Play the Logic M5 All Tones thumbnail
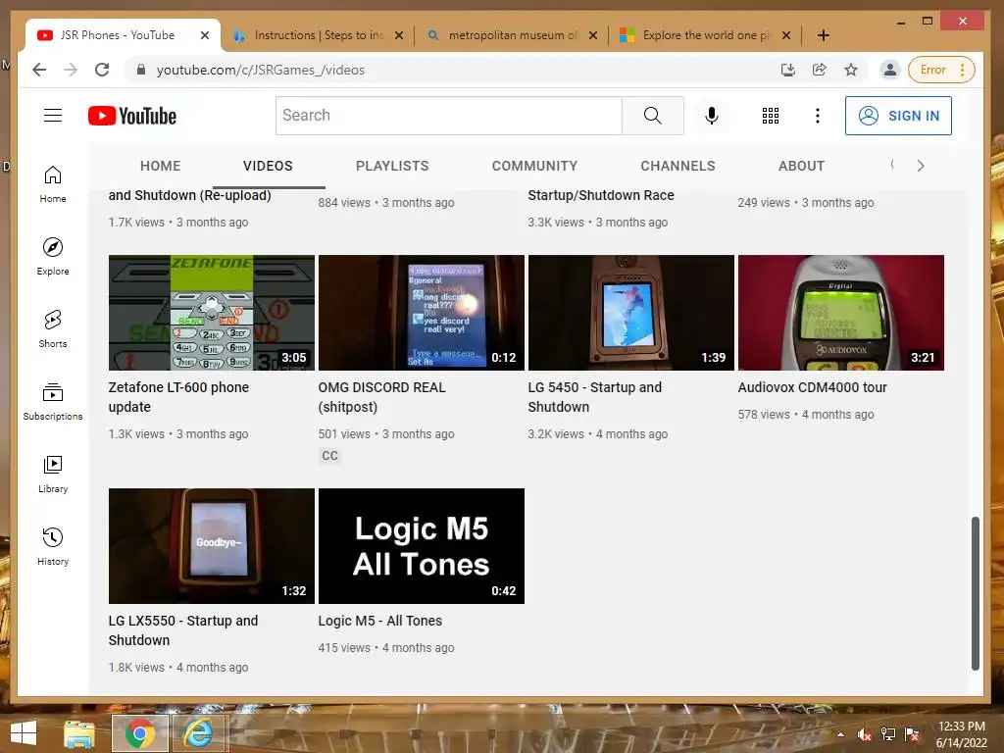Screen dimensions: 1004x753 coord(422,545)
